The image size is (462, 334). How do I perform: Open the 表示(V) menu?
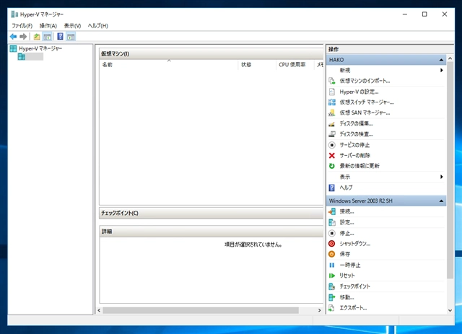click(x=72, y=26)
